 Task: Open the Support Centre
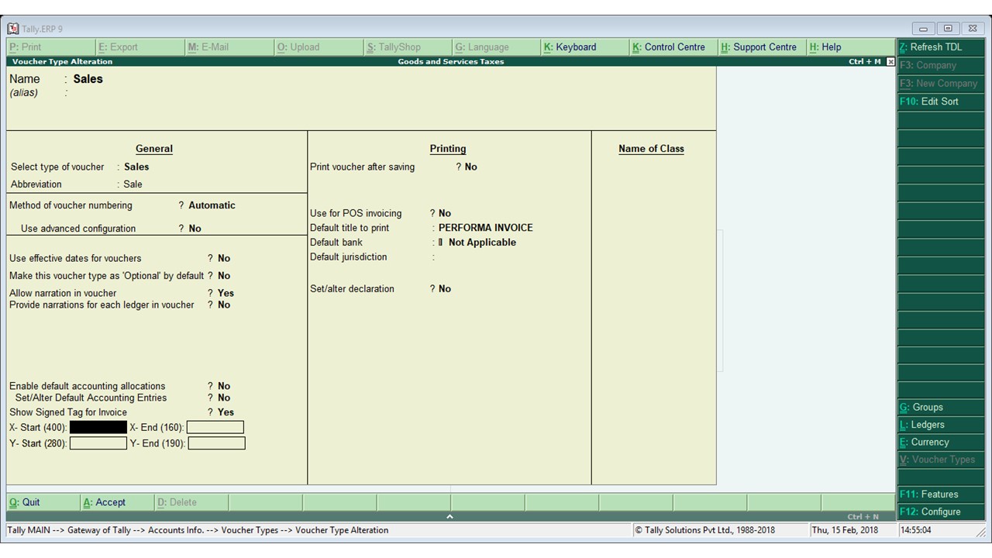pyautogui.click(x=759, y=46)
